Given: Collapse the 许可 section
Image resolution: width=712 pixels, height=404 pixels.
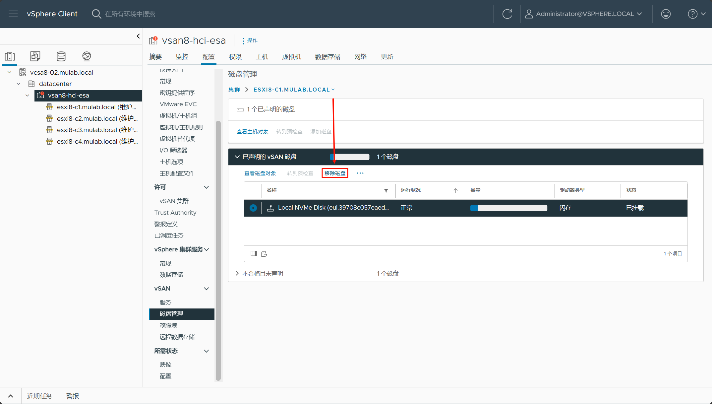Looking at the screenshot, I should [206, 187].
